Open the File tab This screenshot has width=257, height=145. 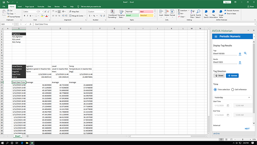4,7
